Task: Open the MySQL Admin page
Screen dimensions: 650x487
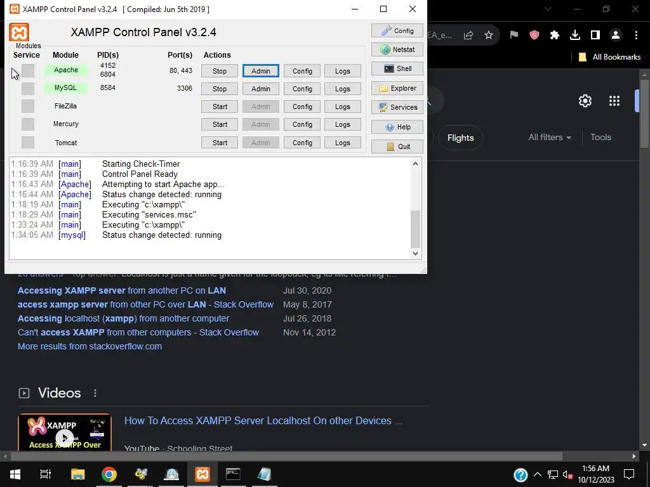Action: click(x=261, y=89)
